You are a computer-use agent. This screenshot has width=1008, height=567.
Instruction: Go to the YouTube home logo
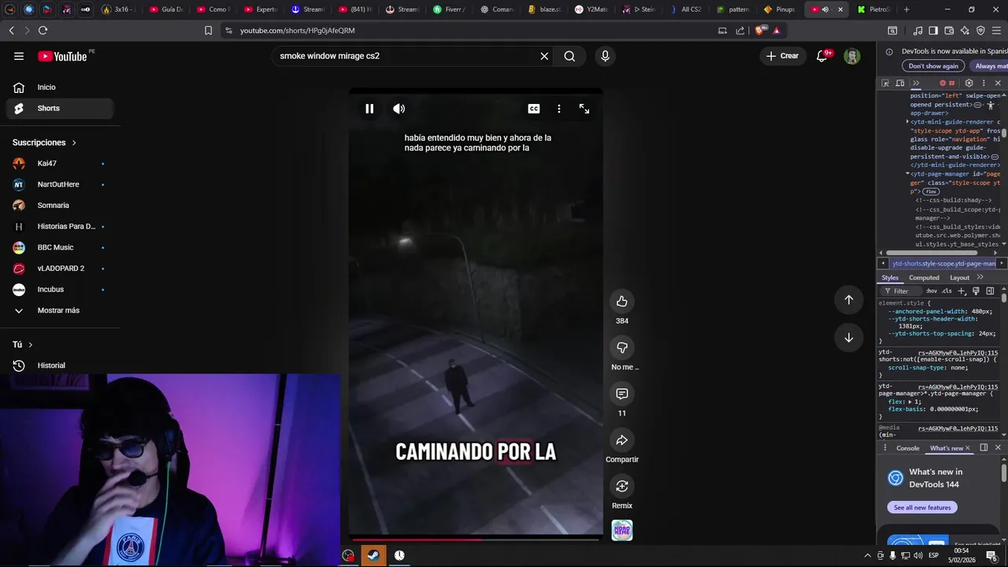pos(62,56)
